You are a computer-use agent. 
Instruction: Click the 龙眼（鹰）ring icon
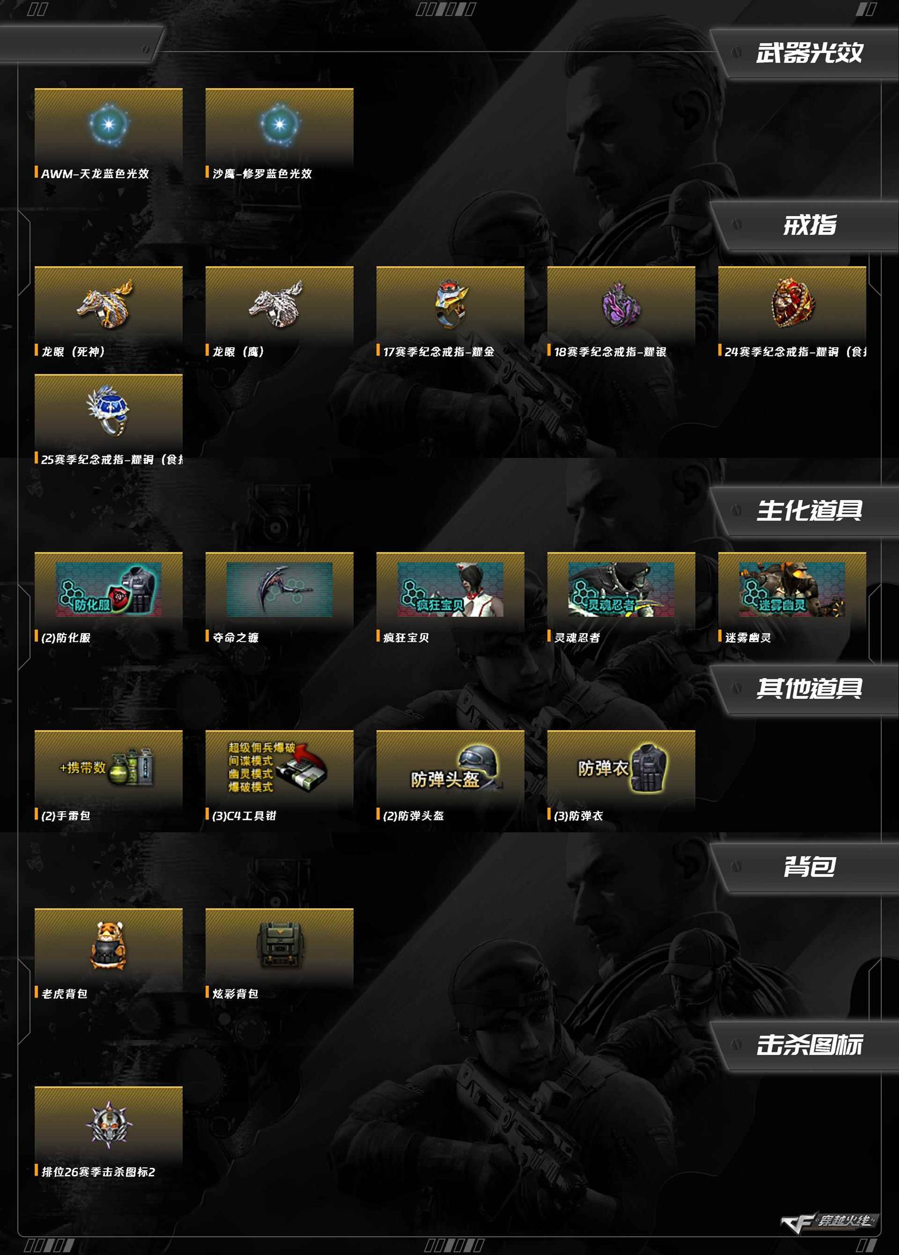coord(277,304)
